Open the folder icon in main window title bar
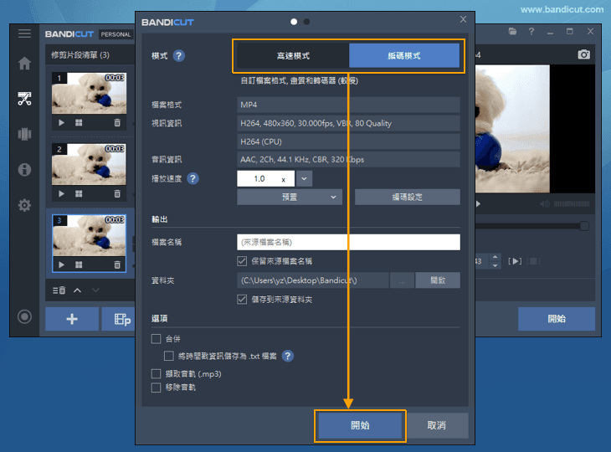611x452 pixels. pos(512,31)
